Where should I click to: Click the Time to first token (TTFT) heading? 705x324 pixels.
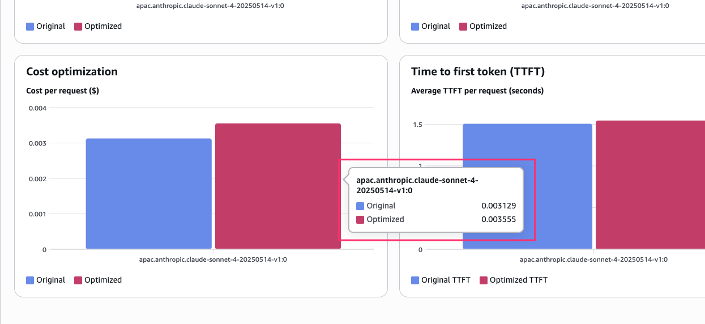click(x=478, y=71)
